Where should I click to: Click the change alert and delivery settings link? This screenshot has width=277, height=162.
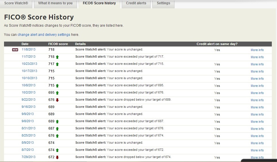pyautogui.click(x=44, y=35)
